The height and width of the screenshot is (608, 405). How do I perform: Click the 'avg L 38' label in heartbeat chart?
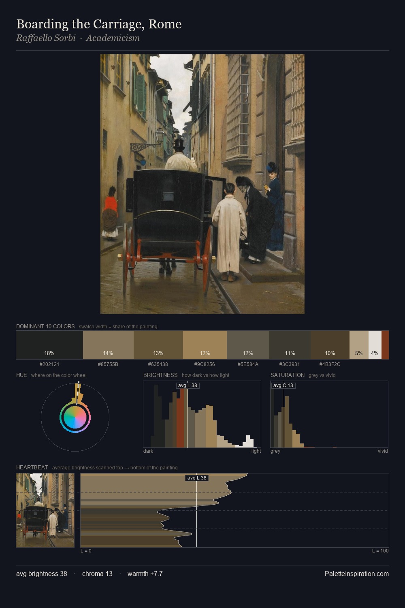click(197, 478)
